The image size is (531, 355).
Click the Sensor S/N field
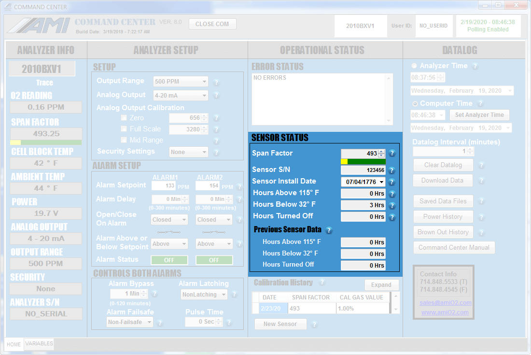pyautogui.click(x=363, y=170)
